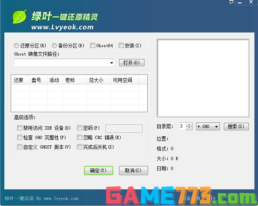Increase 目录层 value with the up arrow
Image resolution: width=258 pixels, height=206 pixels.
pyautogui.click(x=189, y=125)
